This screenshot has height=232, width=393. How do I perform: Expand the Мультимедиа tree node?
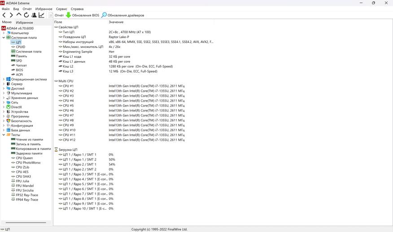click(4, 93)
